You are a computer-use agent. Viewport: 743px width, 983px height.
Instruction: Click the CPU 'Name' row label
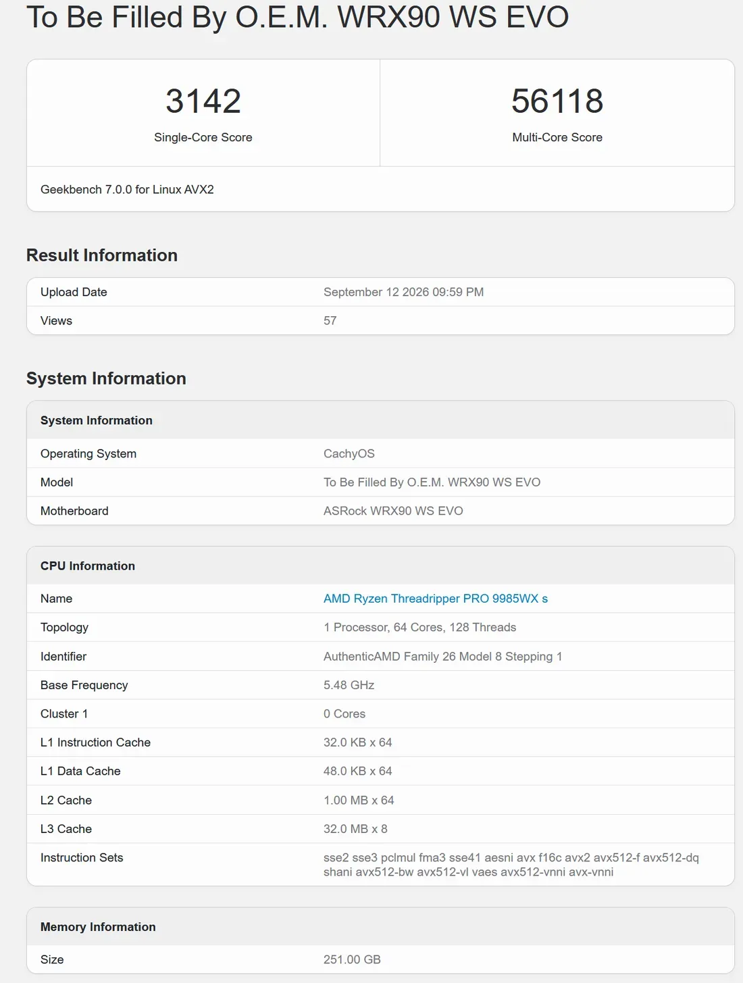pos(56,599)
